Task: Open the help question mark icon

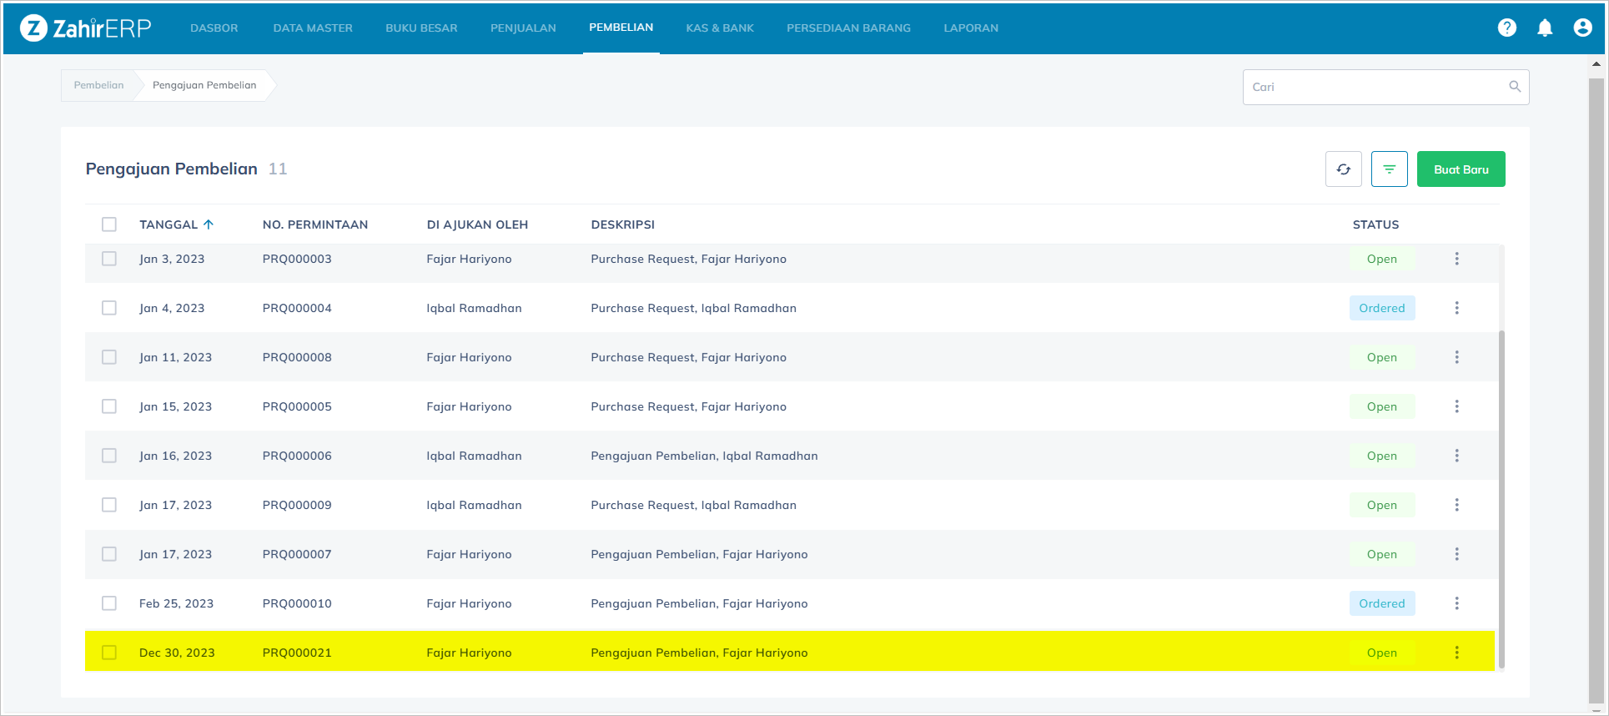Action: [x=1506, y=28]
